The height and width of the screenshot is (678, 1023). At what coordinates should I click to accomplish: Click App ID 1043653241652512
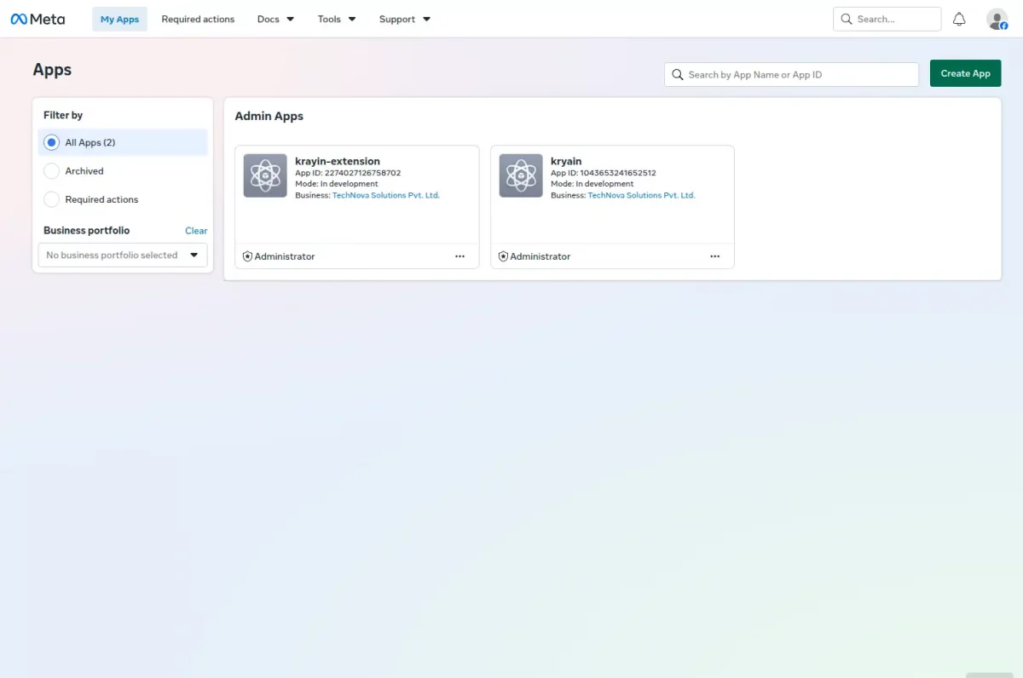[x=604, y=173]
